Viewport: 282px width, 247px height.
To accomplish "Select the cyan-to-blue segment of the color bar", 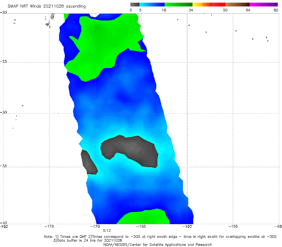I will pyautogui.click(x=152, y=5).
